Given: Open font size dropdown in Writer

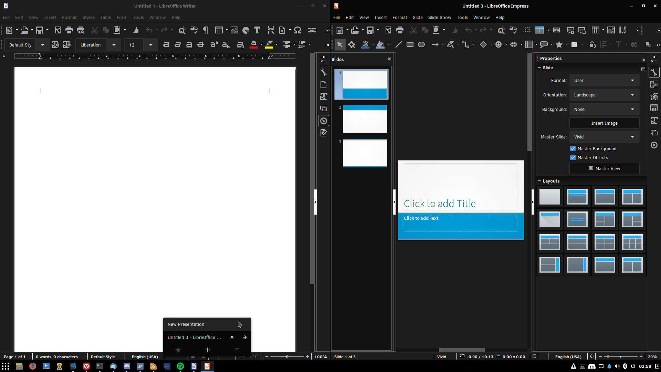Looking at the screenshot, I should tap(150, 45).
